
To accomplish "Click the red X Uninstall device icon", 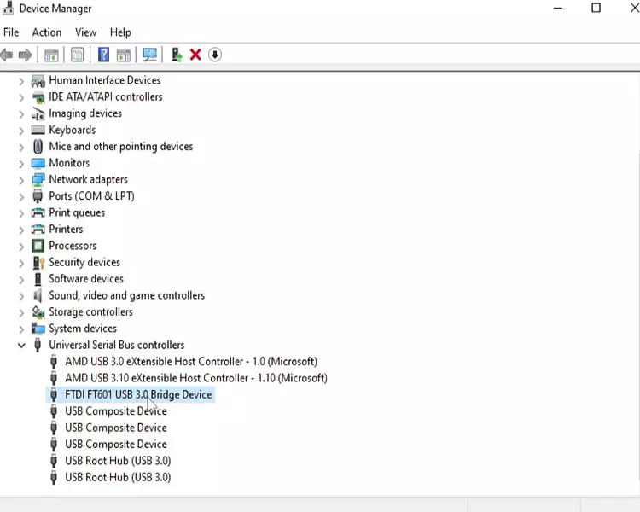I will (195, 55).
